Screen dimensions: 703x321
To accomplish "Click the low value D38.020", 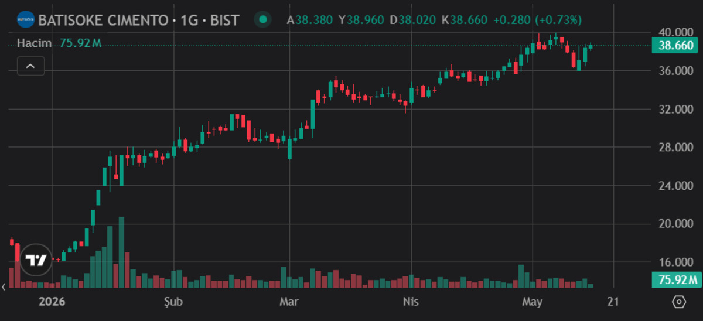I will pyautogui.click(x=413, y=20).
